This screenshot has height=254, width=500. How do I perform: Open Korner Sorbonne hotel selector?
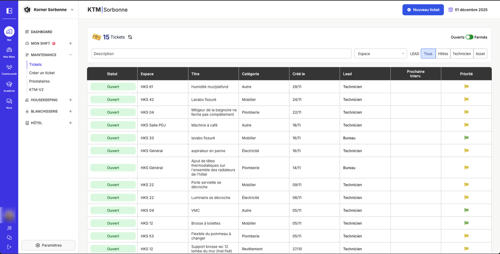point(49,10)
